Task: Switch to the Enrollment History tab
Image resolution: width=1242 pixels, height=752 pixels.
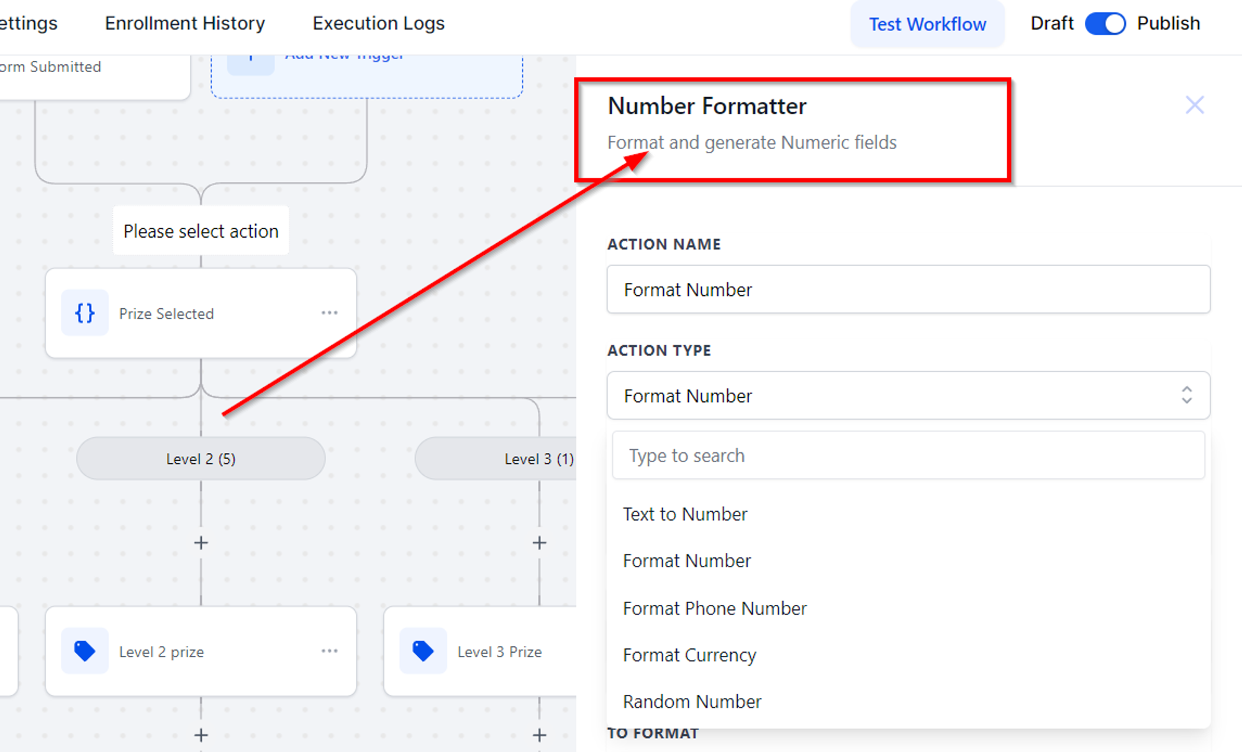Action: pos(185,23)
